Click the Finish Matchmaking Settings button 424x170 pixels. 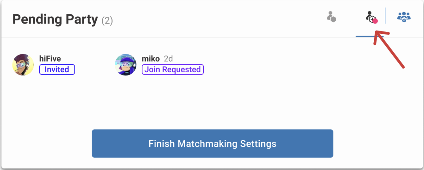[212, 144]
